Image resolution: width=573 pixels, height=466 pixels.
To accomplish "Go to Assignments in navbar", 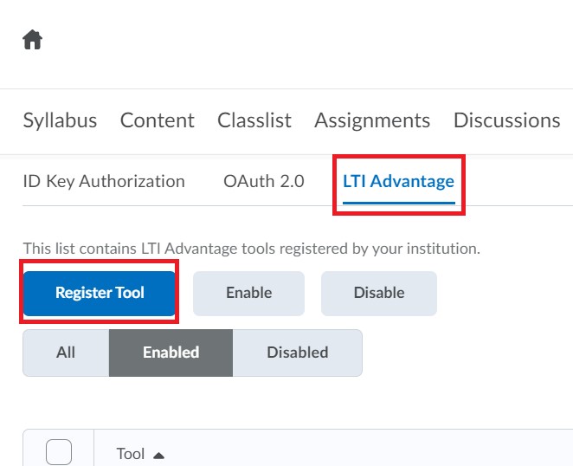I will tap(372, 120).
